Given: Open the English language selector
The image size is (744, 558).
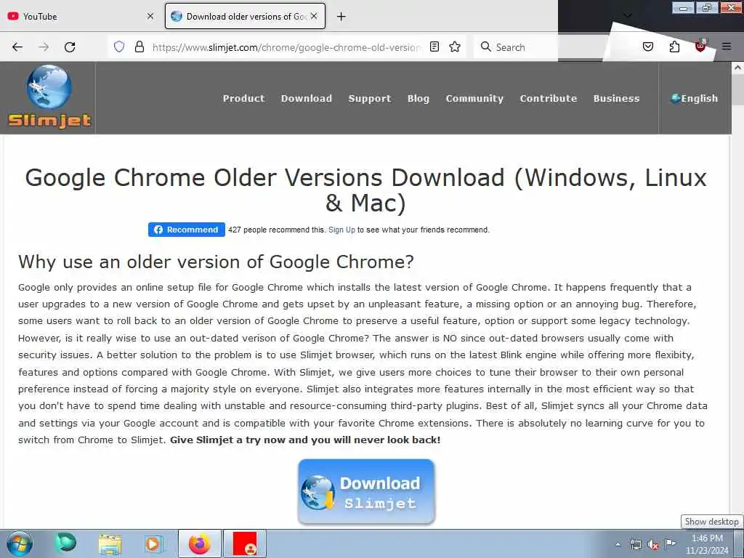Looking at the screenshot, I should click(x=694, y=98).
